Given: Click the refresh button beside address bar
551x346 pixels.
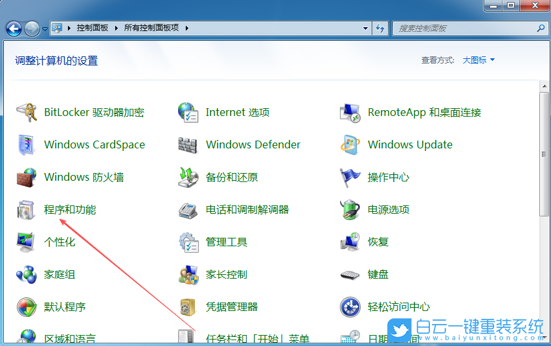Looking at the screenshot, I should coord(380,28).
